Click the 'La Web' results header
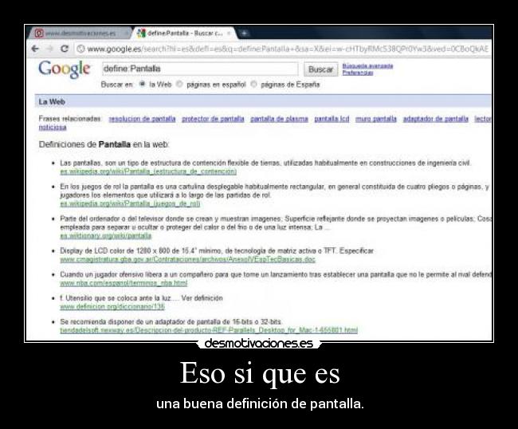 point(52,102)
